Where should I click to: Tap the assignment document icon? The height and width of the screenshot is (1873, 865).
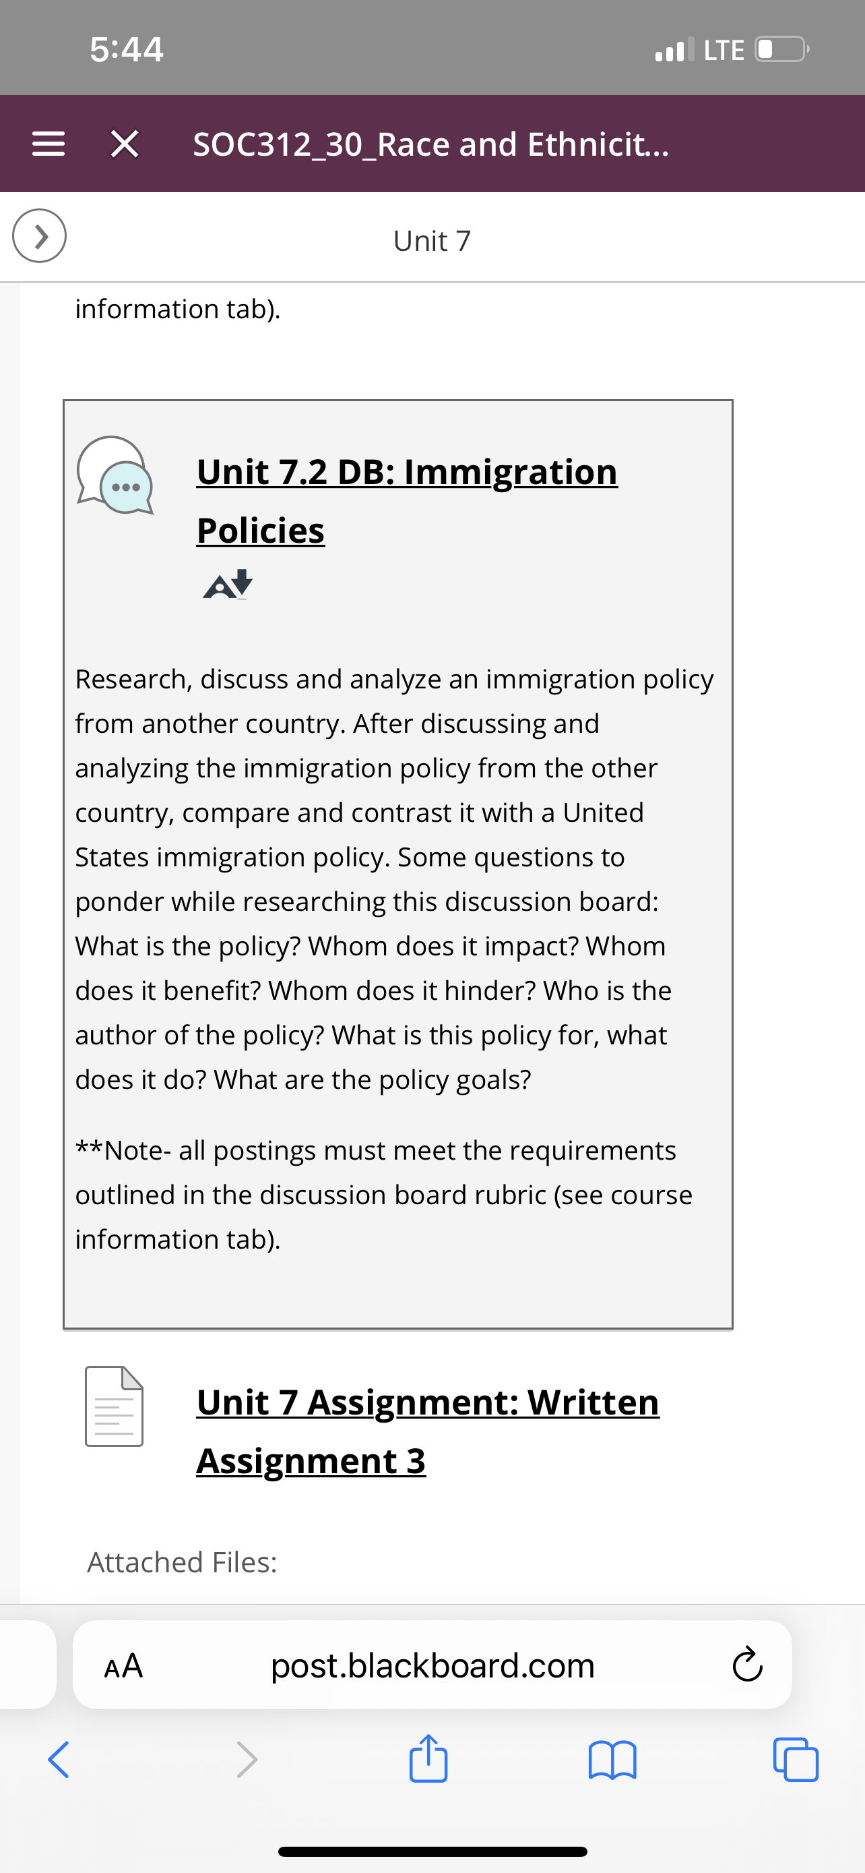114,1406
